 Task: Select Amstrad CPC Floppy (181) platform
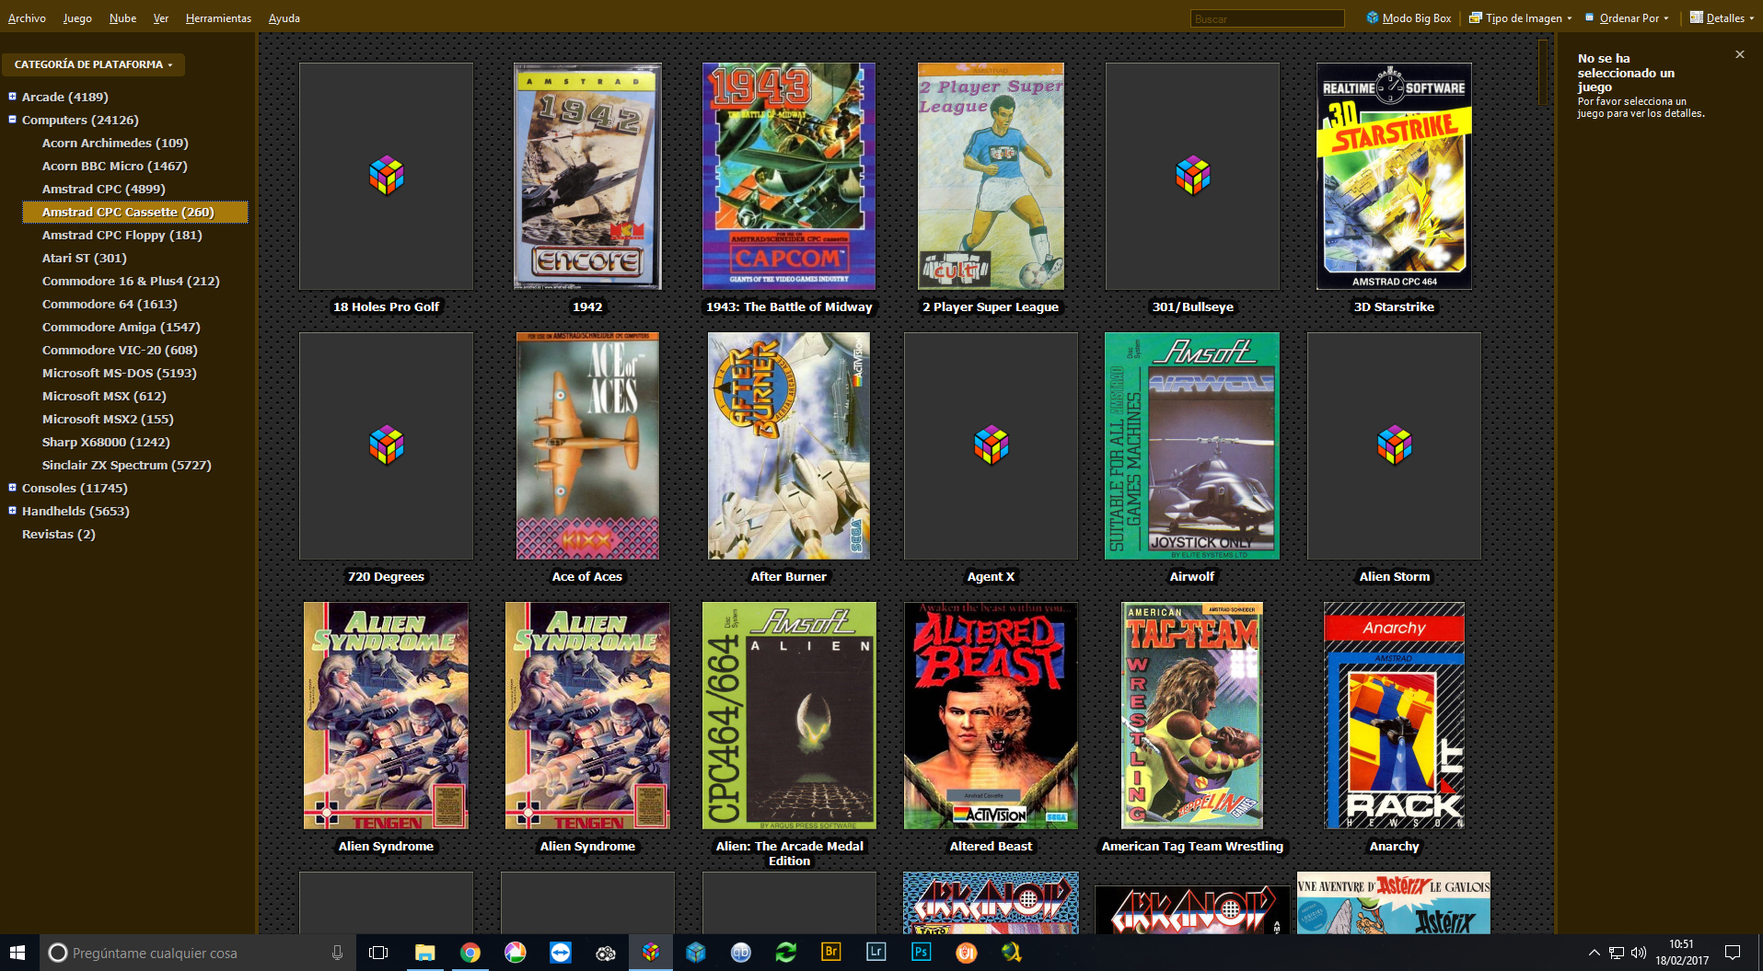pos(122,235)
